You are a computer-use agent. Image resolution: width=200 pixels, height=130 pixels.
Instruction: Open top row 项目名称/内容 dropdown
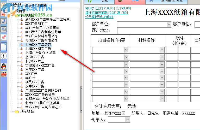[x=126, y=50]
